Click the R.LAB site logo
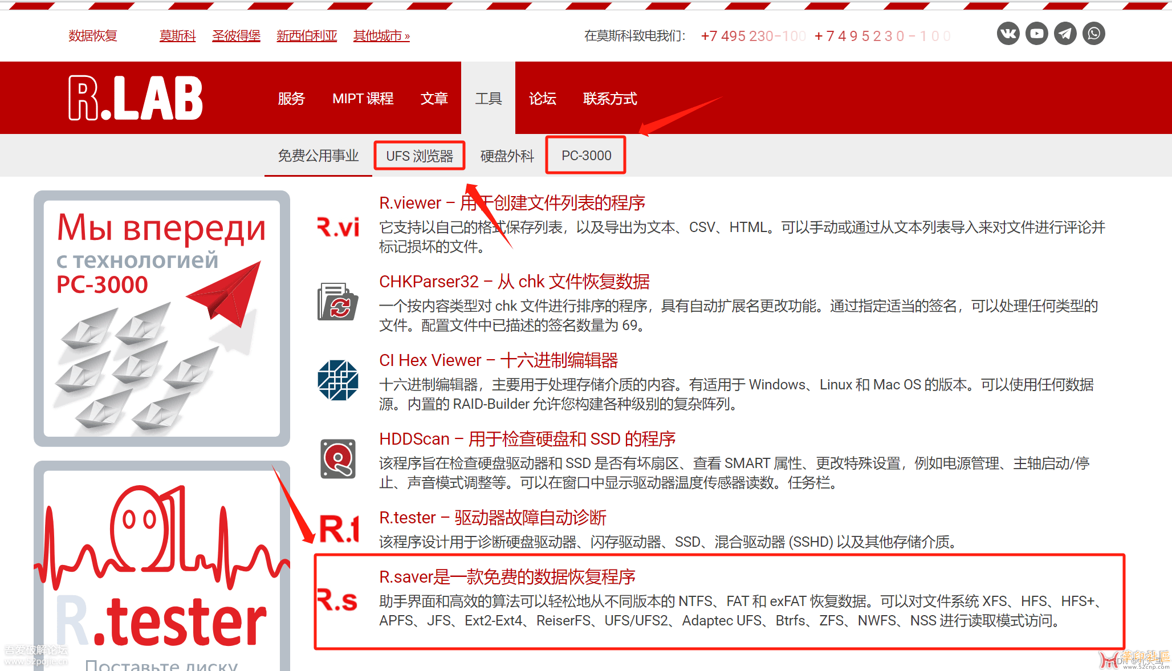This screenshot has width=1172, height=671. coord(136,98)
